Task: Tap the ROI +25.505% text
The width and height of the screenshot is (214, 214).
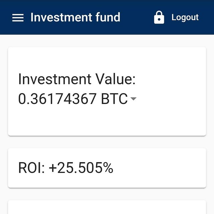Action: [66, 168]
